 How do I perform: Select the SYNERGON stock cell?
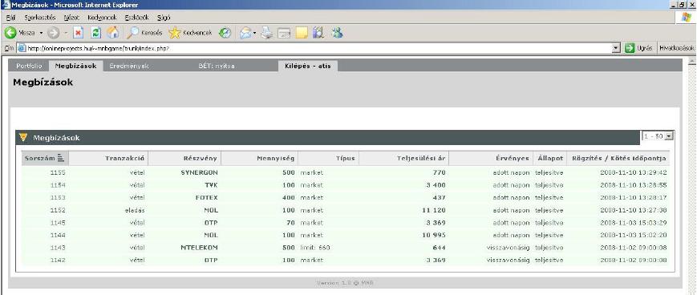click(x=199, y=172)
